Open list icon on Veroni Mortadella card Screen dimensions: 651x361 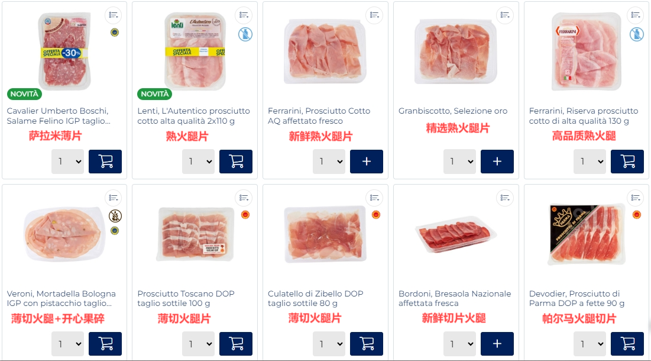[x=114, y=198]
